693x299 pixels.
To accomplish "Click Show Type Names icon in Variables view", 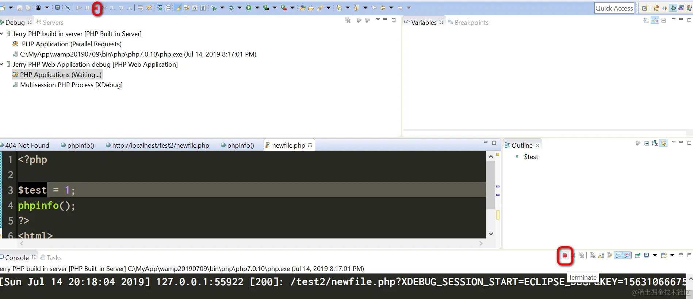I will click(646, 20).
